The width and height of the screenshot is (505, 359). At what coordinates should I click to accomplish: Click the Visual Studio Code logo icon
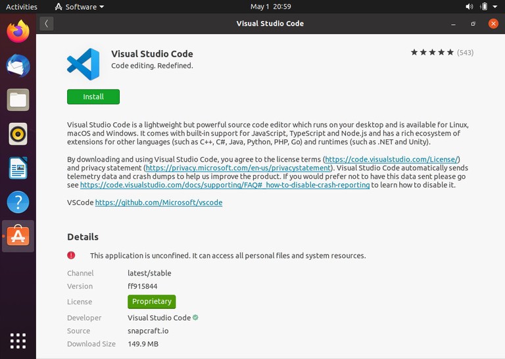84,64
